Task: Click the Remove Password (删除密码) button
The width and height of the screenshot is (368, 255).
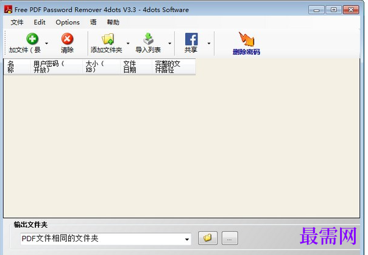Action: (x=246, y=44)
